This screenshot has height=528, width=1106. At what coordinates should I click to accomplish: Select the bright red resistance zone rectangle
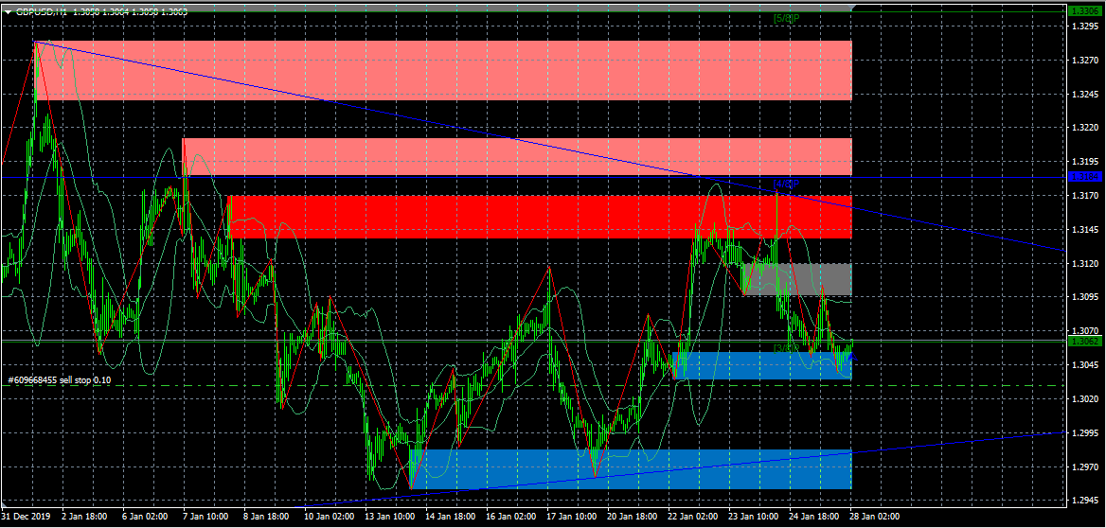pyautogui.click(x=541, y=217)
